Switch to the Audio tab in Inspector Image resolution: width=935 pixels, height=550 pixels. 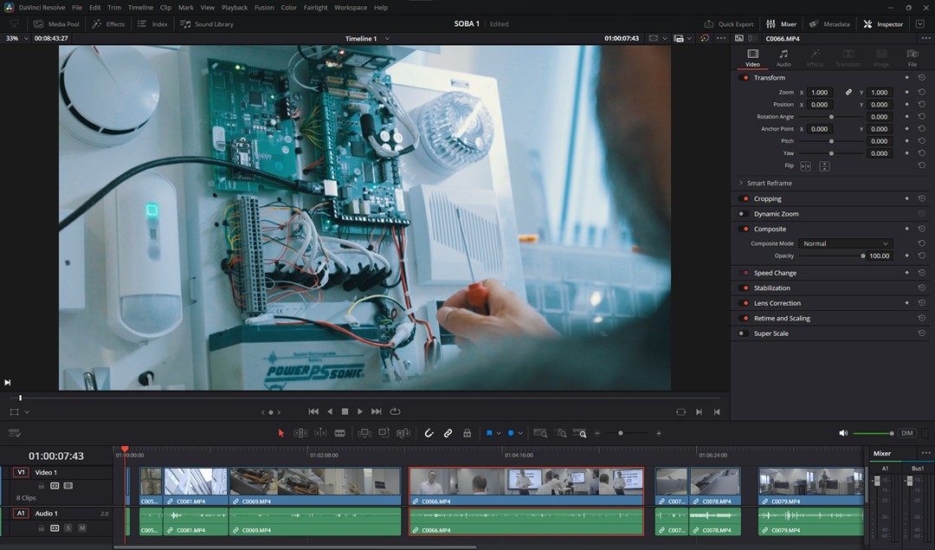coord(783,58)
